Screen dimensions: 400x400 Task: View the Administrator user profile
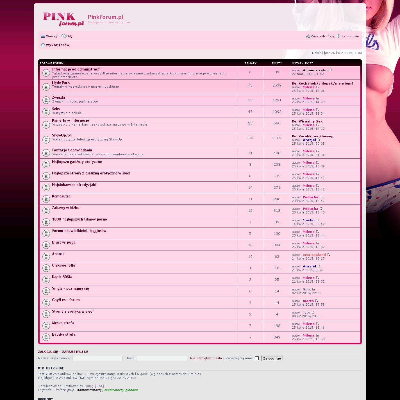pos(315,70)
